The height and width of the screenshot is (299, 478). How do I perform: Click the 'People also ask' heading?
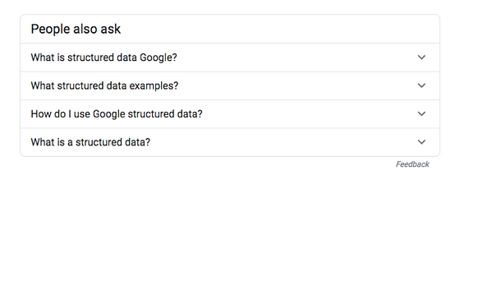click(x=76, y=30)
